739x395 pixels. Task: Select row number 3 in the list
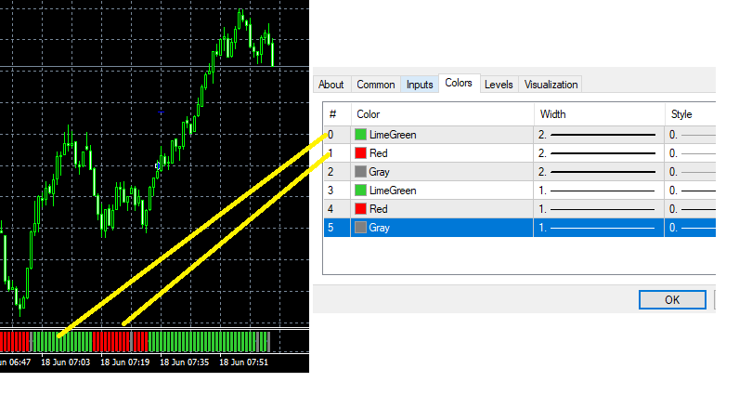[x=331, y=191]
